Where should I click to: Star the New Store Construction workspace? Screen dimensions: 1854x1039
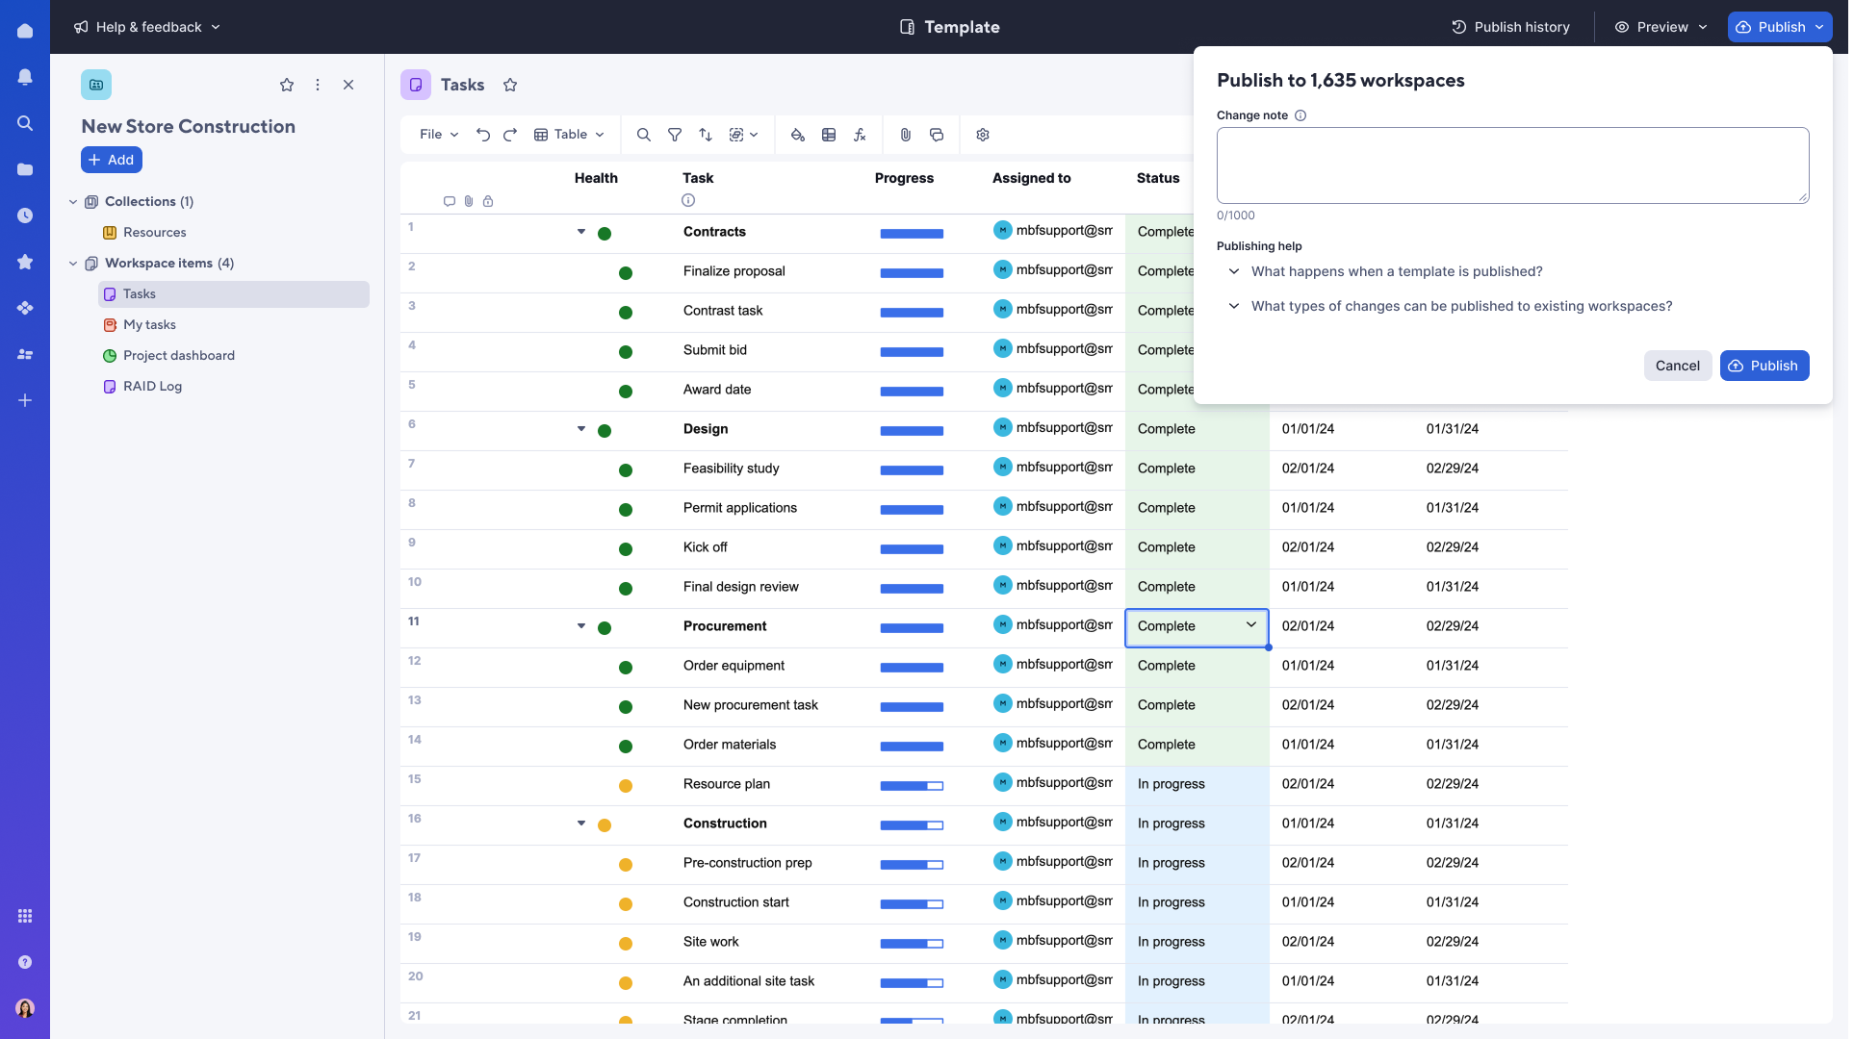(x=287, y=85)
